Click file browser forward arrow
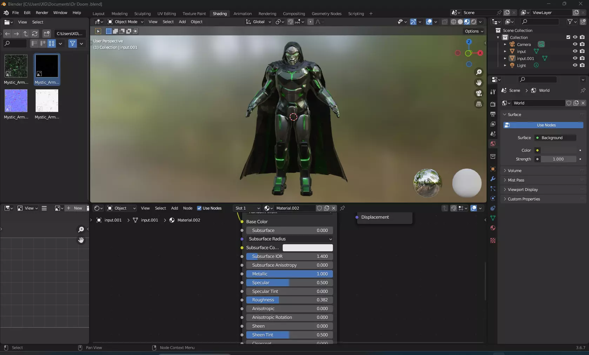This screenshot has height=355, width=589. (x=16, y=34)
